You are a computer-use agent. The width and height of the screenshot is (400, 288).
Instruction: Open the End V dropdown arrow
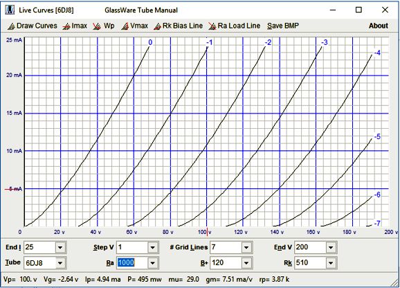(331, 247)
